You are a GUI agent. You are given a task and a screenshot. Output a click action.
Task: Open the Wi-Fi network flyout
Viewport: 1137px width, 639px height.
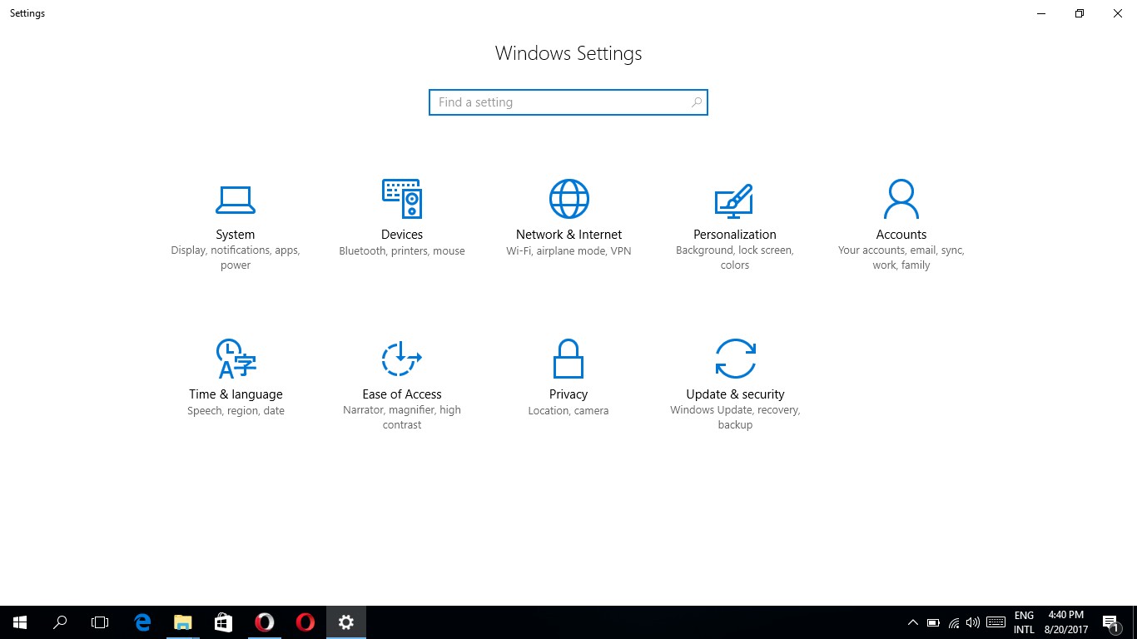pos(953,622)
